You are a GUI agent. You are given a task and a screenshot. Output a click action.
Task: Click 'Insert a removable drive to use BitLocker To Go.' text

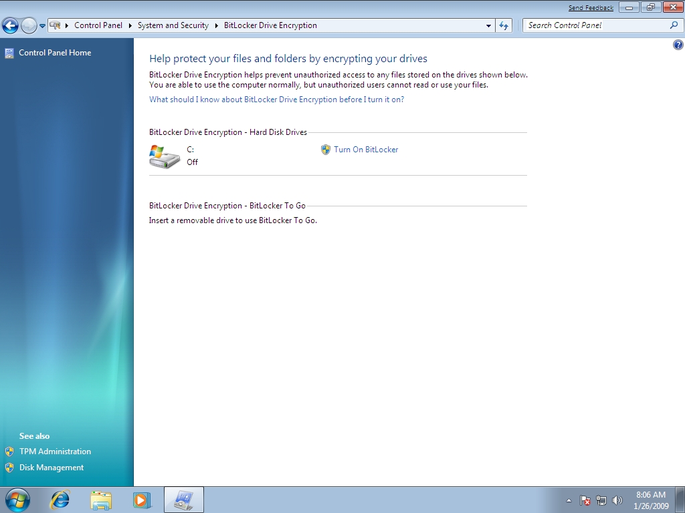pos(233,220)
